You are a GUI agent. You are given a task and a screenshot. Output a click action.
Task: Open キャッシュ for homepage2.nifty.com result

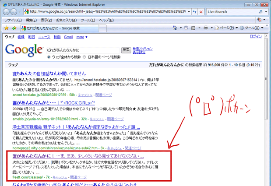(x=114, y=148)
